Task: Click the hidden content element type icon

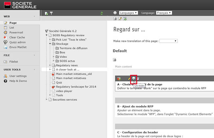Action: tap(119, 78)
